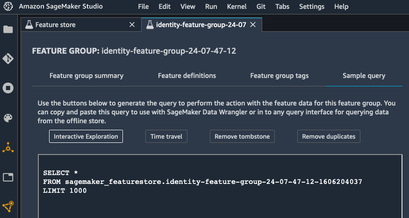409x218 pixels.
Task: Open the Git sidebar panel icon
Action: (8, 59)
